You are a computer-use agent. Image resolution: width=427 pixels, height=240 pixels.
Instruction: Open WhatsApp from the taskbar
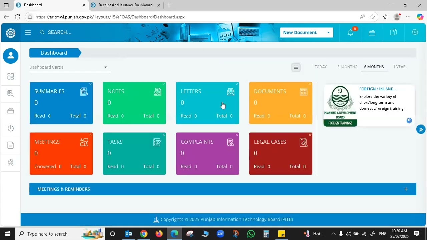pyautogui.click(x=251, y=234)
